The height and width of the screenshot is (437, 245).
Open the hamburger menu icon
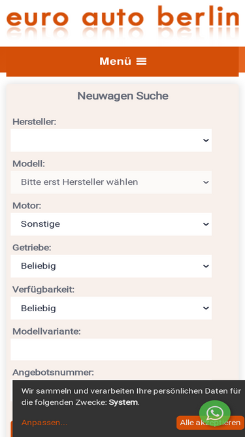pyautogui.click(x=141, y=62)
